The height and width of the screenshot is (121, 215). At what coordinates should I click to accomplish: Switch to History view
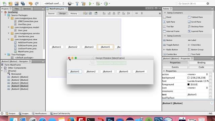[x=74, y=13]
